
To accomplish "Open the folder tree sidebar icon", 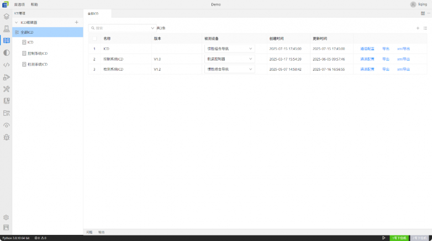I will tap(6, 113).
